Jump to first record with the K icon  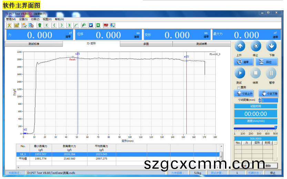point(47,25)
